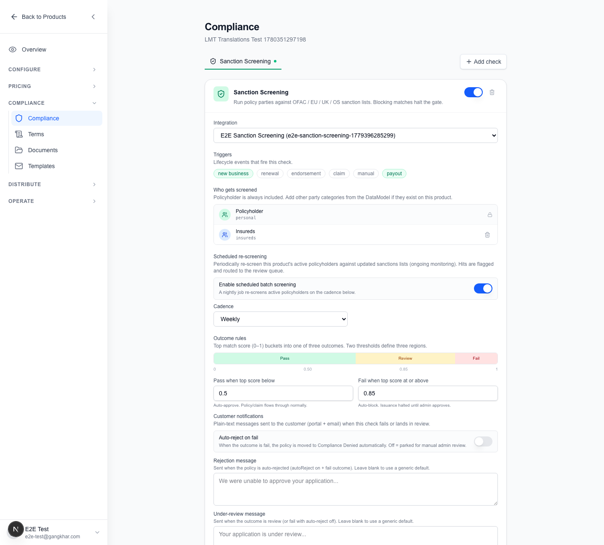Click the Fail segment of the outcome bar
The image size is (604, 545).
pos(476,358)
